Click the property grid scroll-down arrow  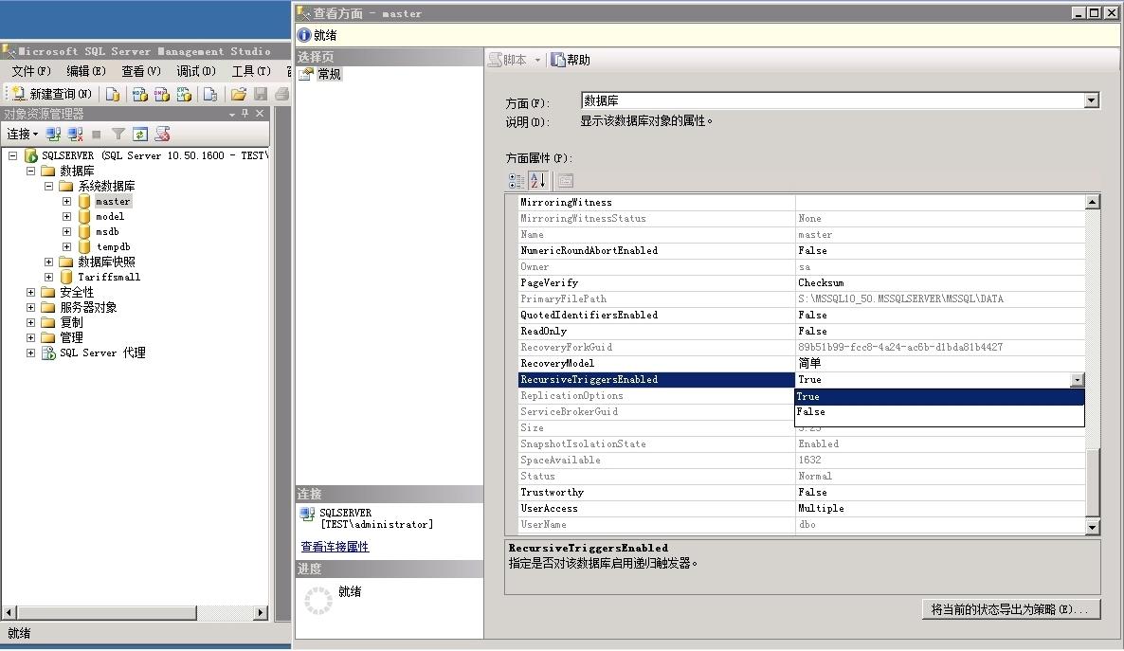[1092, 527]
